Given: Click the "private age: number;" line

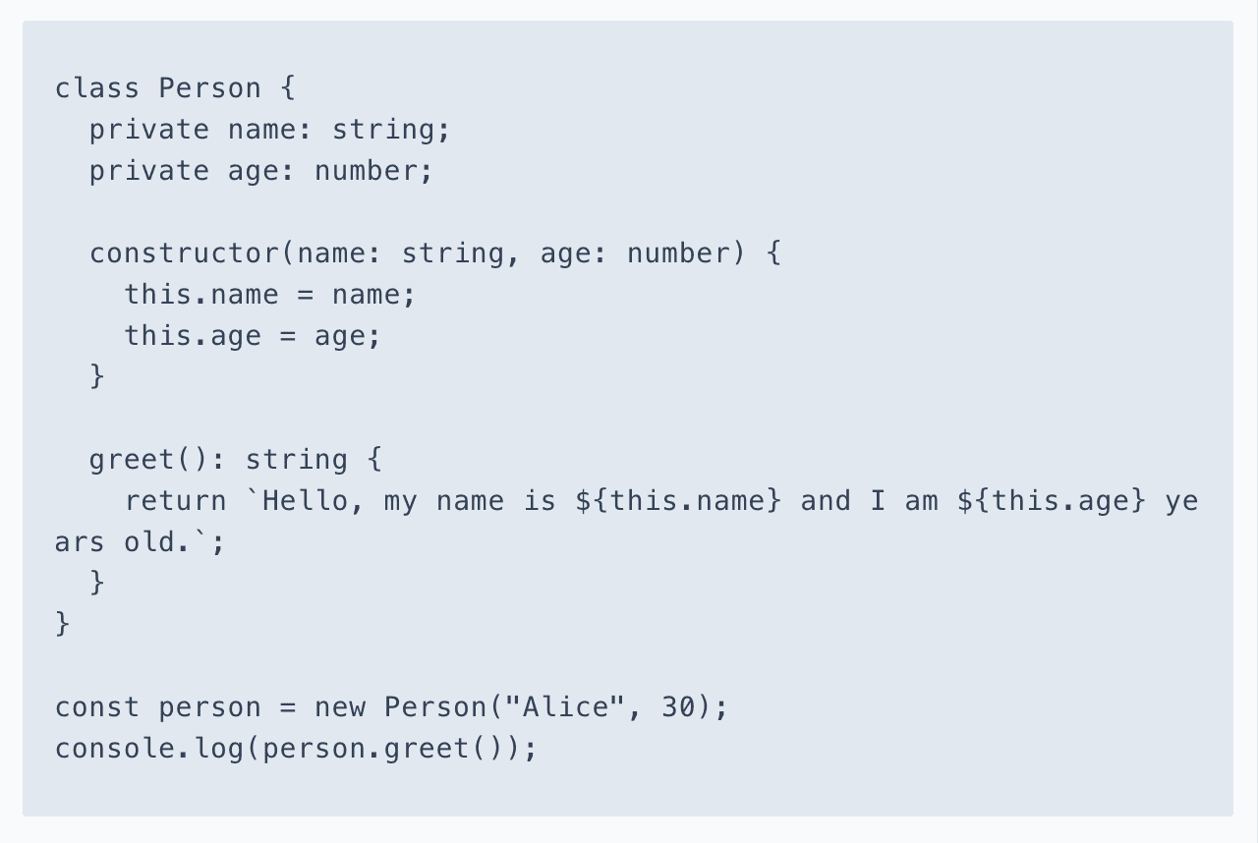Looking at the screenshot, I should coord(260,171).
